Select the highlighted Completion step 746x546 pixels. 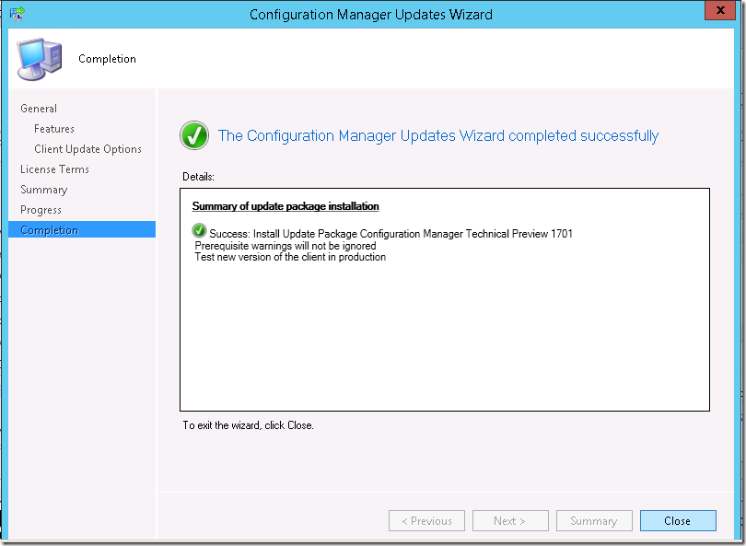(82, 229)
